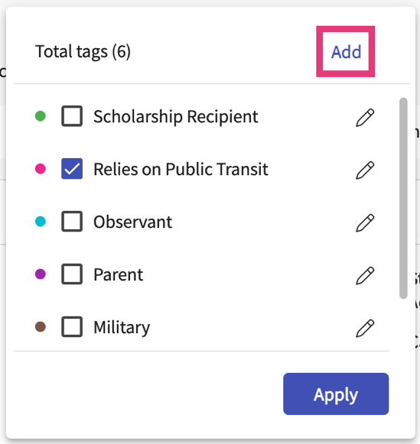Uncheck the Relies on Public Transit checkbox

point(72,169)
